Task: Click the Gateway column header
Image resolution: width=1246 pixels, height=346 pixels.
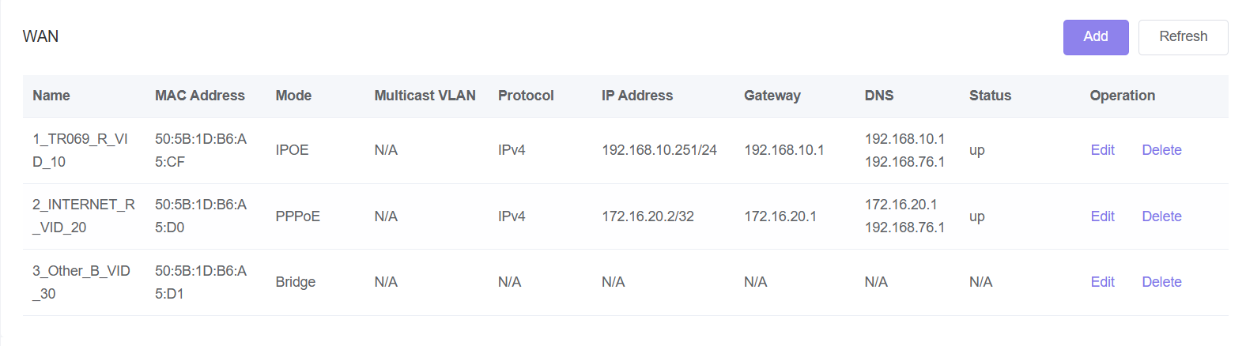Action: (772, 96)
